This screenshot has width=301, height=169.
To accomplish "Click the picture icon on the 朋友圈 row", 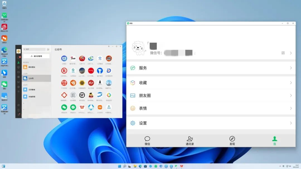I will pos(133,95).
